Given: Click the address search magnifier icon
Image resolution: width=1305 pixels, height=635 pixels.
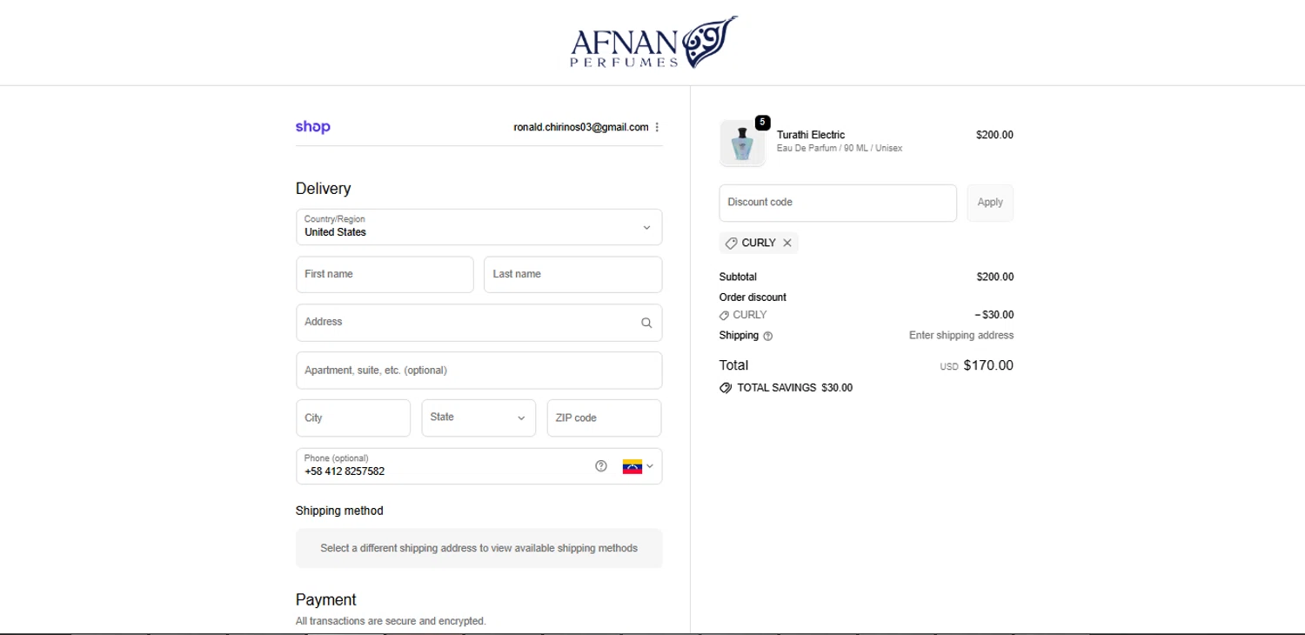Looking at the screenshot, I should coord(646,323).
